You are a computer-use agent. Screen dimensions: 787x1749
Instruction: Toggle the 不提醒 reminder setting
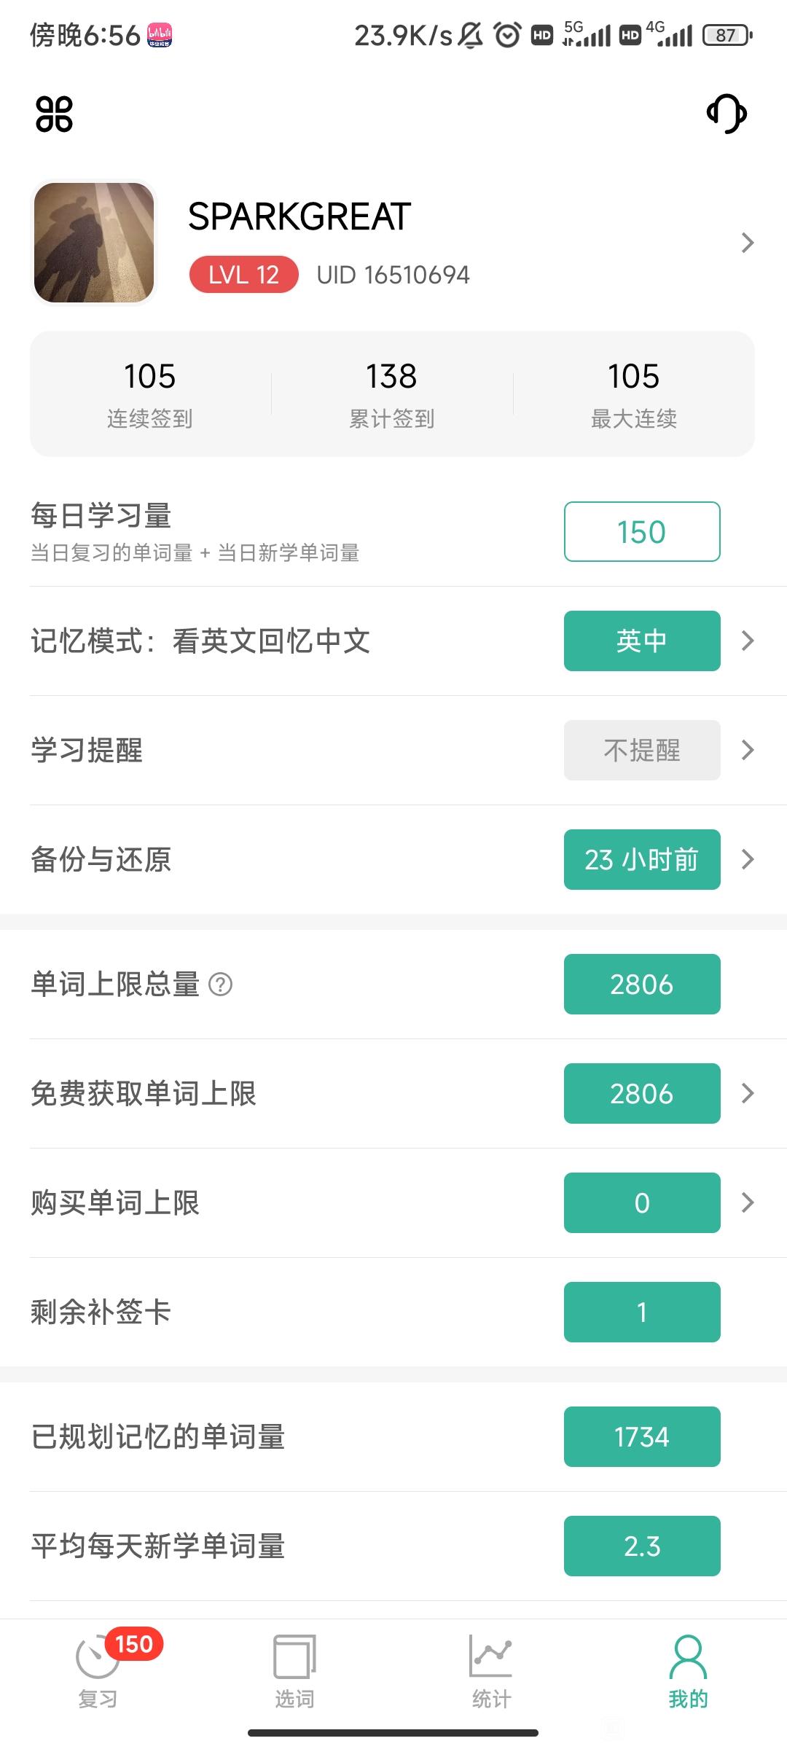pyautogui.click(x=642, y=751)
